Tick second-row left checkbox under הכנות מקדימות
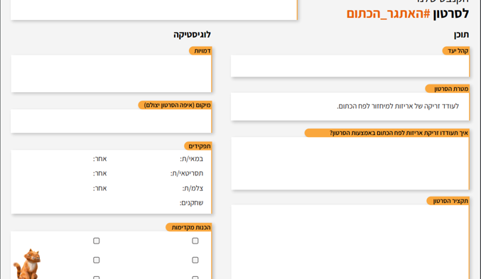481x279 pixels. (x=97, y=260)
